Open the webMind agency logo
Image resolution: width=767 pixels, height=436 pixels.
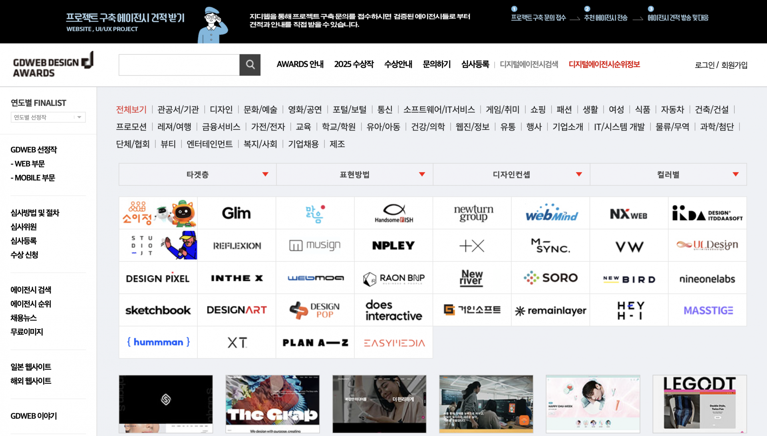point(551,213)
